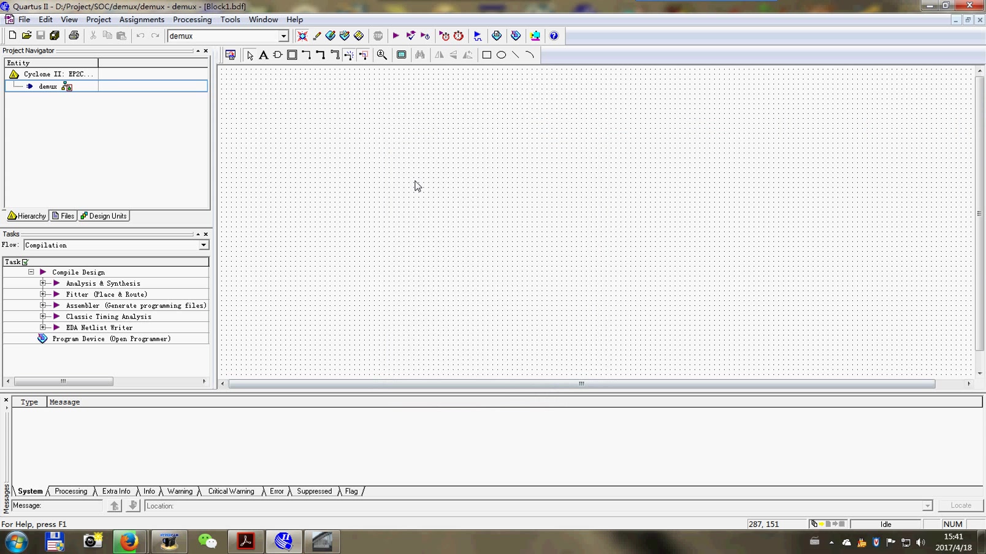Image resolution: width=986 pixels, height=554 pixels.
Task: Open Find binoculars icon
Action: click(x=420, y=55)
